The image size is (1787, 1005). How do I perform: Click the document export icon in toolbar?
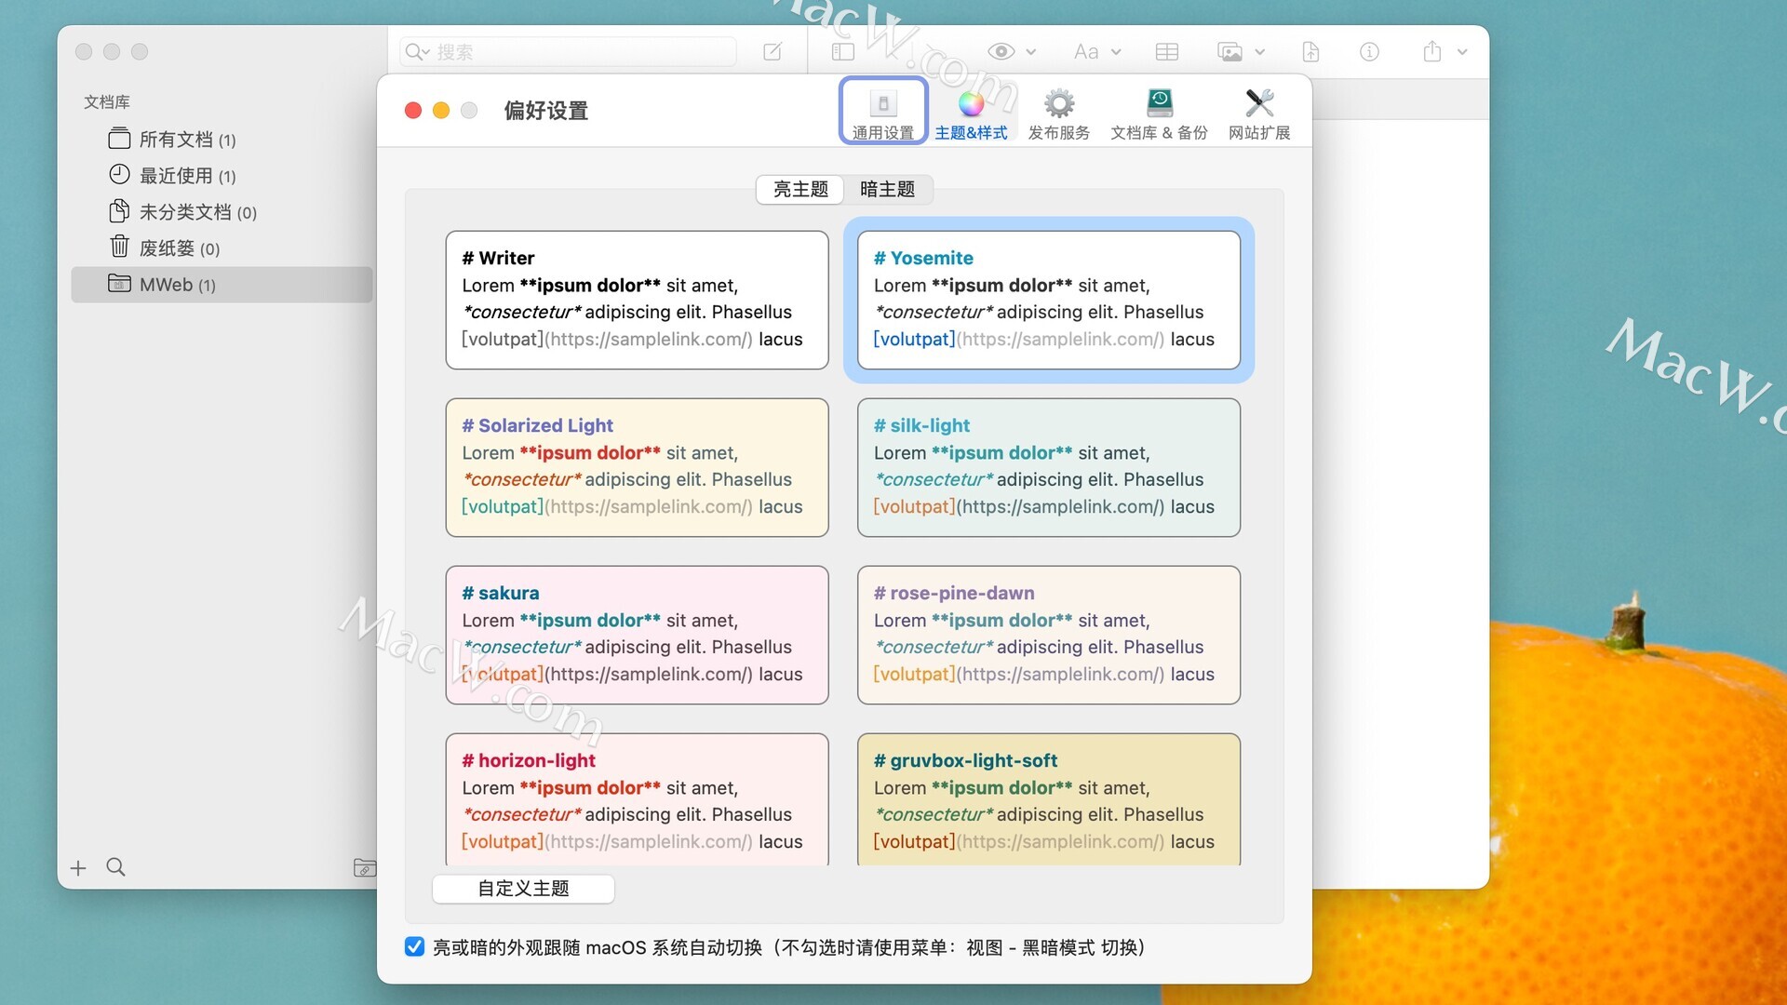coord(1310,52)
